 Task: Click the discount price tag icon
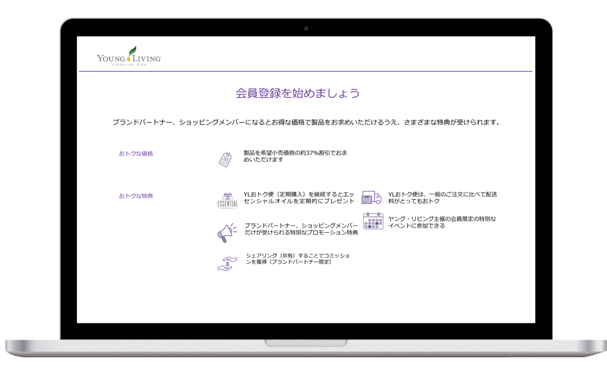[x=225, y=159]
